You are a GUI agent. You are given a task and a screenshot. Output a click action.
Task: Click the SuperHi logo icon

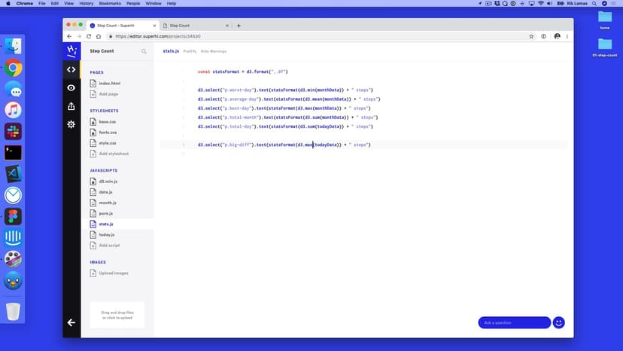click(x=71, y=50)
